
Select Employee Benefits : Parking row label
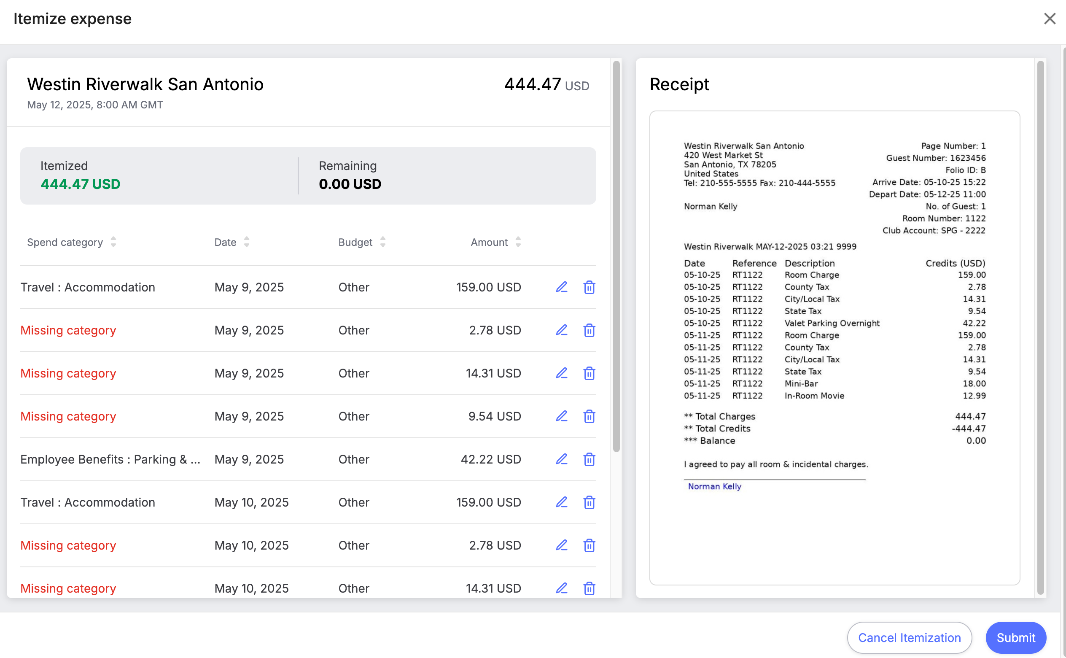click(110, 460)
